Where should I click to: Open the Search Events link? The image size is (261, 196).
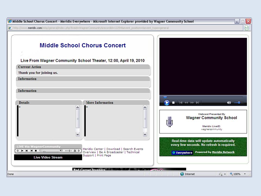tap(133, 149)
